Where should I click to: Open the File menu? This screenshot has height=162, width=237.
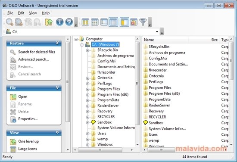(10, 13)
